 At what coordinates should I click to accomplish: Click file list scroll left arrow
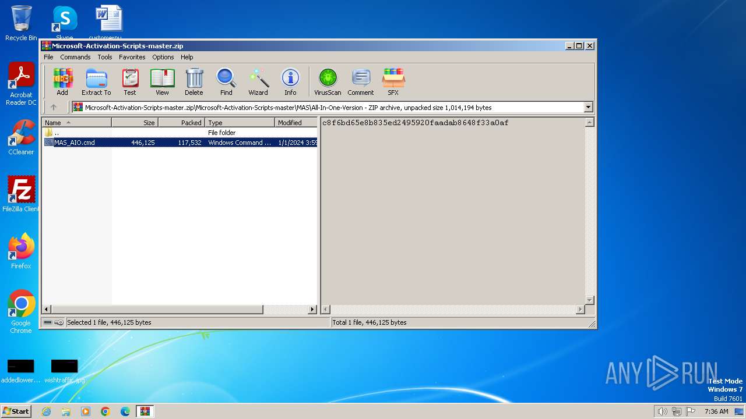tap(47, 310)
